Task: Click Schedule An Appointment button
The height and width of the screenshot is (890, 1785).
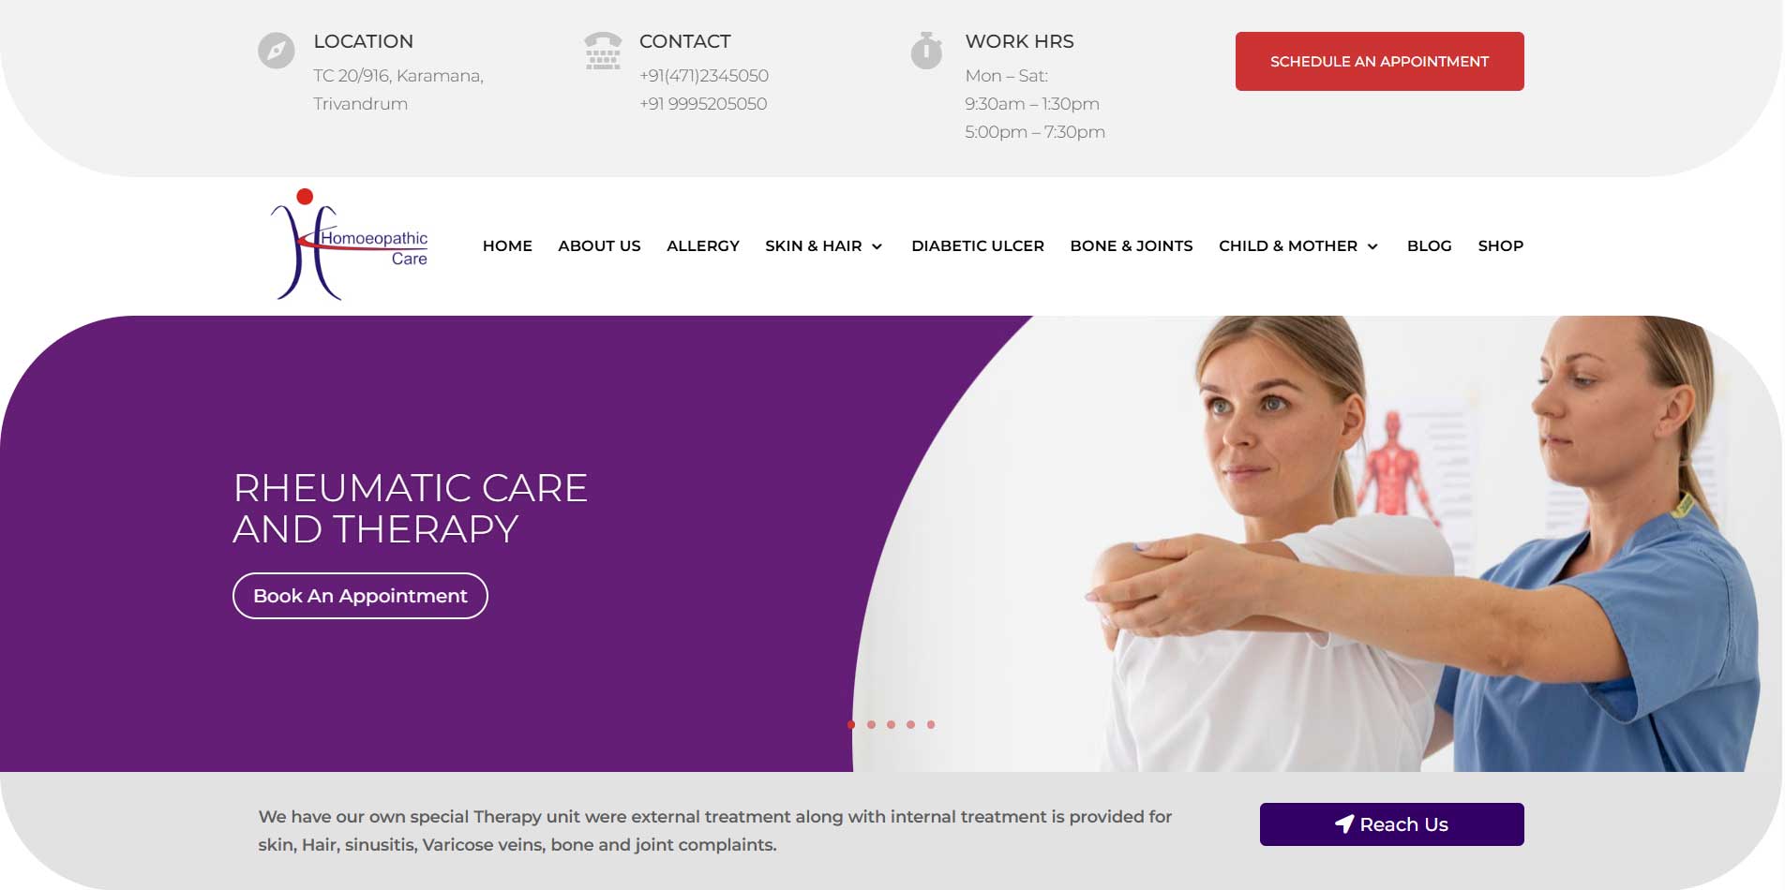Action: [1379, 61]
